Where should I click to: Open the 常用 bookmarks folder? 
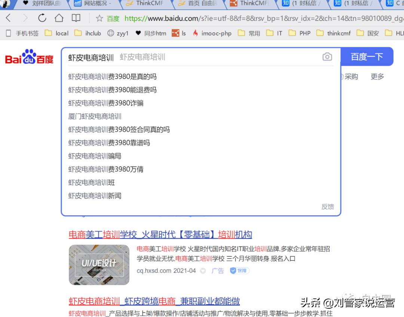pos(249,33)
